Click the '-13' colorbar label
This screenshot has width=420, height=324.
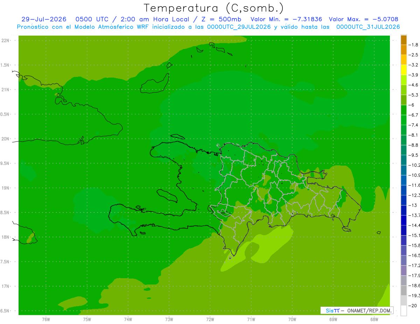tap(412, 205)
